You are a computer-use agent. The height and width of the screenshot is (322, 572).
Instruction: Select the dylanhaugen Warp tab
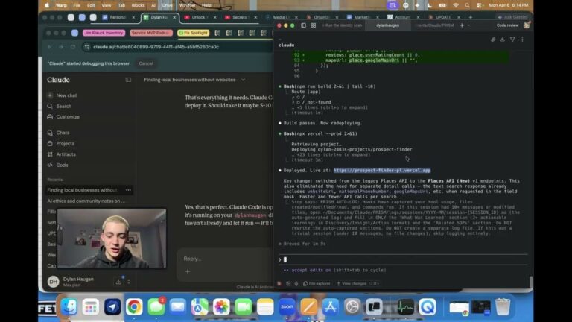click(387, 25)
